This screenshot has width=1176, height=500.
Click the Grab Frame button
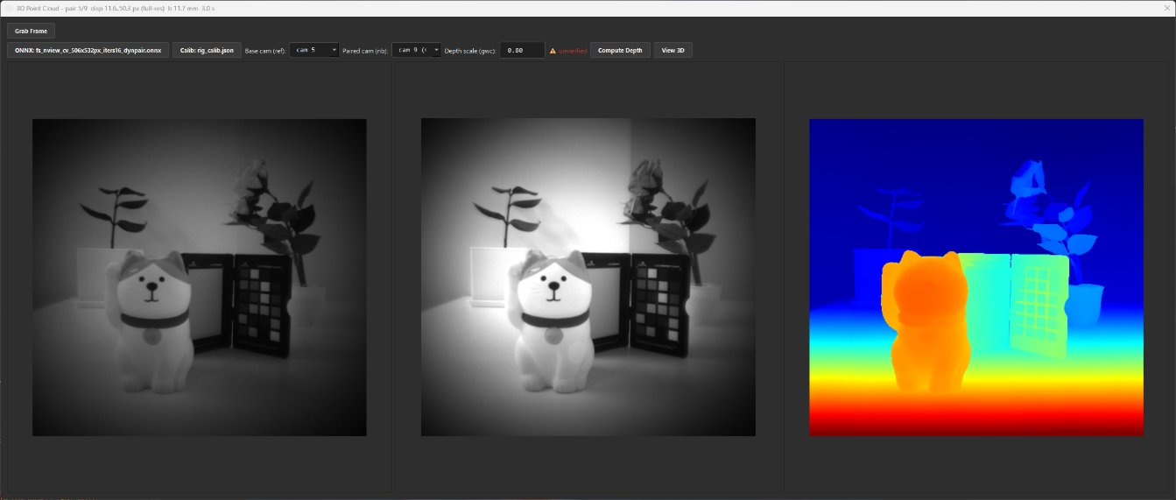pyautogui.click(x=32, y=31)
